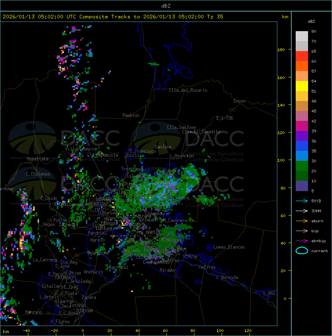The width and height of the screenshot is (332, 336).
Task: Click the Clla.El_Cavadito place label
Action: 201,132
